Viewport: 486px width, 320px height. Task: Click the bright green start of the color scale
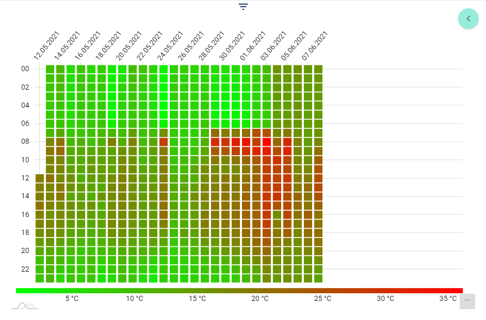coord(21,291)
